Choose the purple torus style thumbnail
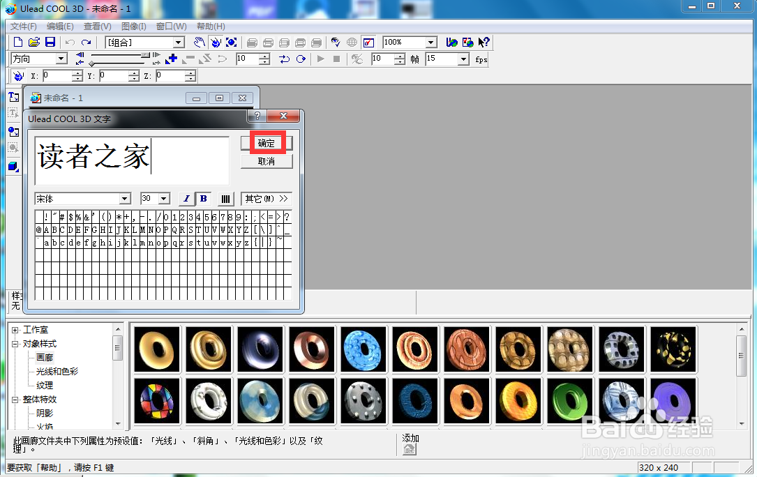The width and height of the screenshot is (757, 477). pyautogui.click(x=673, y=401)
